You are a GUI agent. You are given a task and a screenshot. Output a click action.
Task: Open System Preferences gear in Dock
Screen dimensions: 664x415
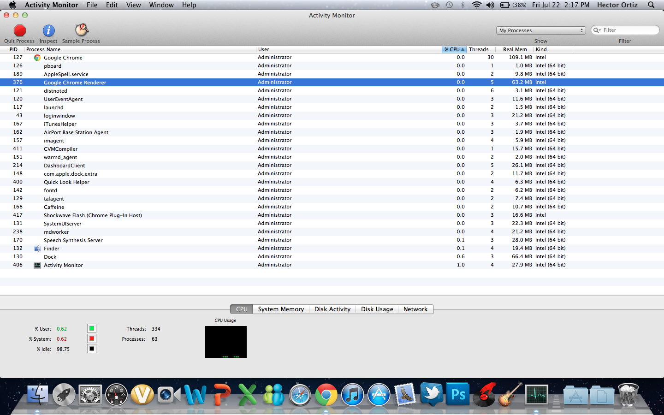click(x=90, y=395)
